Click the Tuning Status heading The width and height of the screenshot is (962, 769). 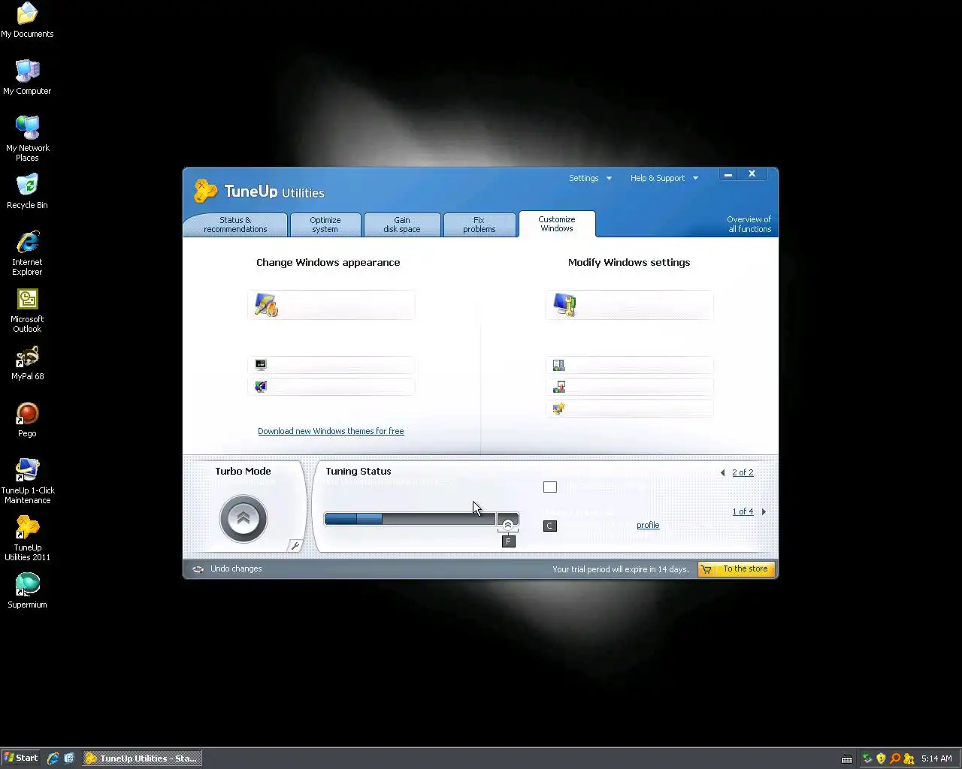click(x=358, y=472)
